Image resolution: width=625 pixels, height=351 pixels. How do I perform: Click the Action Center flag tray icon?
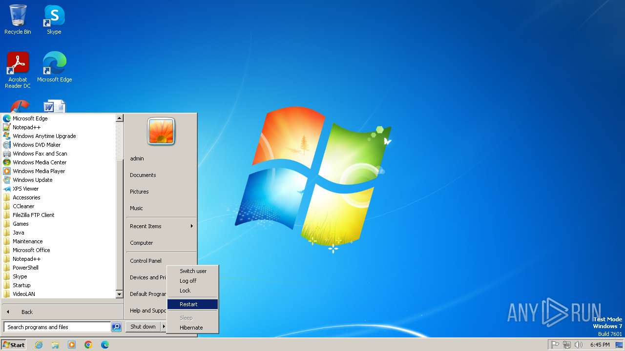click(x=555, y=345)
